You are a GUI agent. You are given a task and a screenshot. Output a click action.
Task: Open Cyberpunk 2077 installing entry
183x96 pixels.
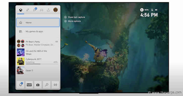38,61
